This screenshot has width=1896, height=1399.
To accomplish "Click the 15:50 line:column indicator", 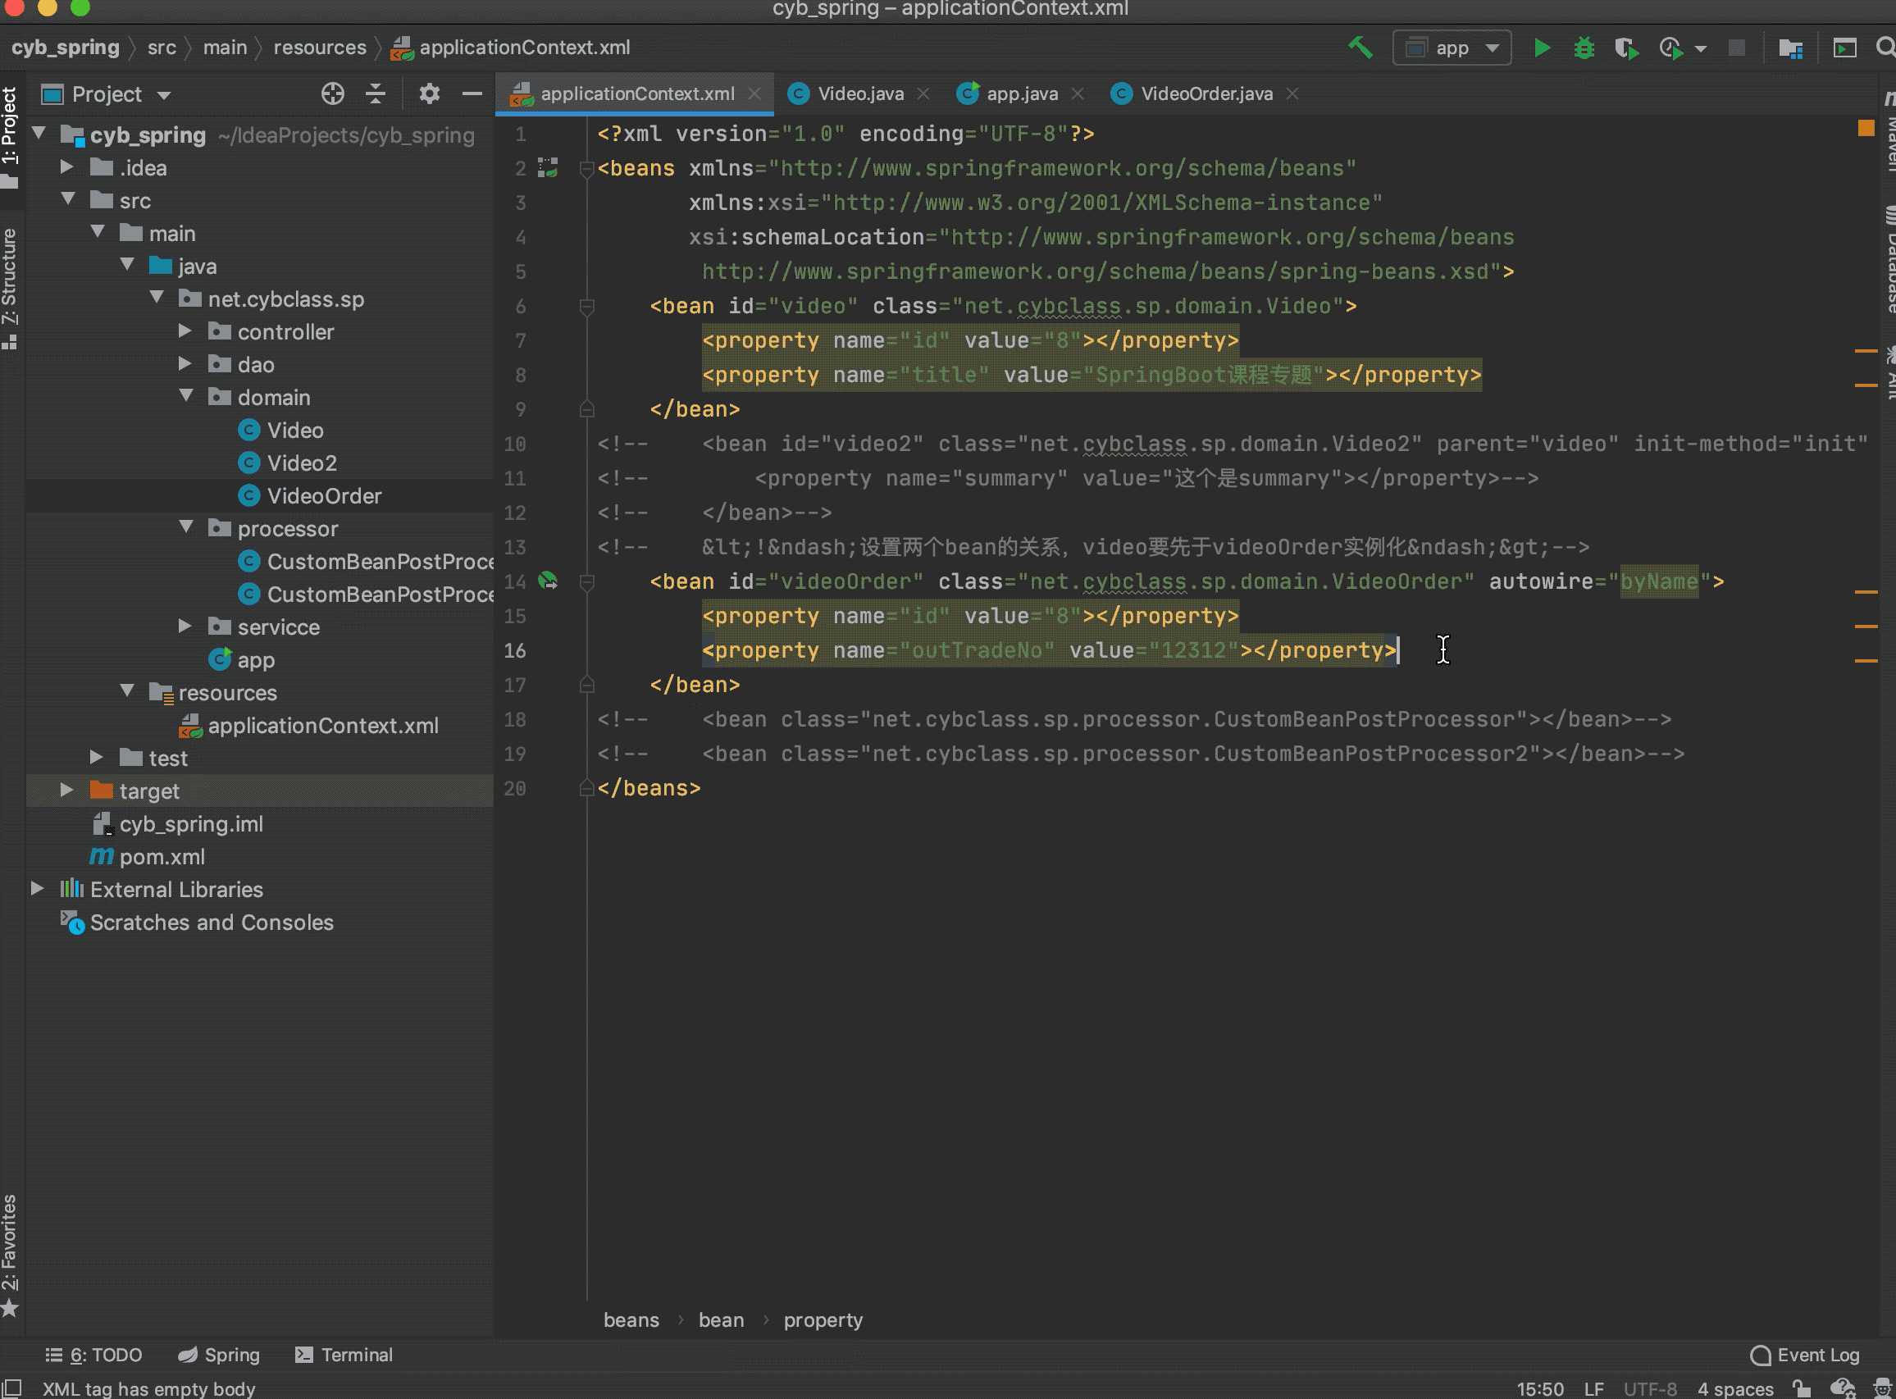I will click(1539, 1389).
